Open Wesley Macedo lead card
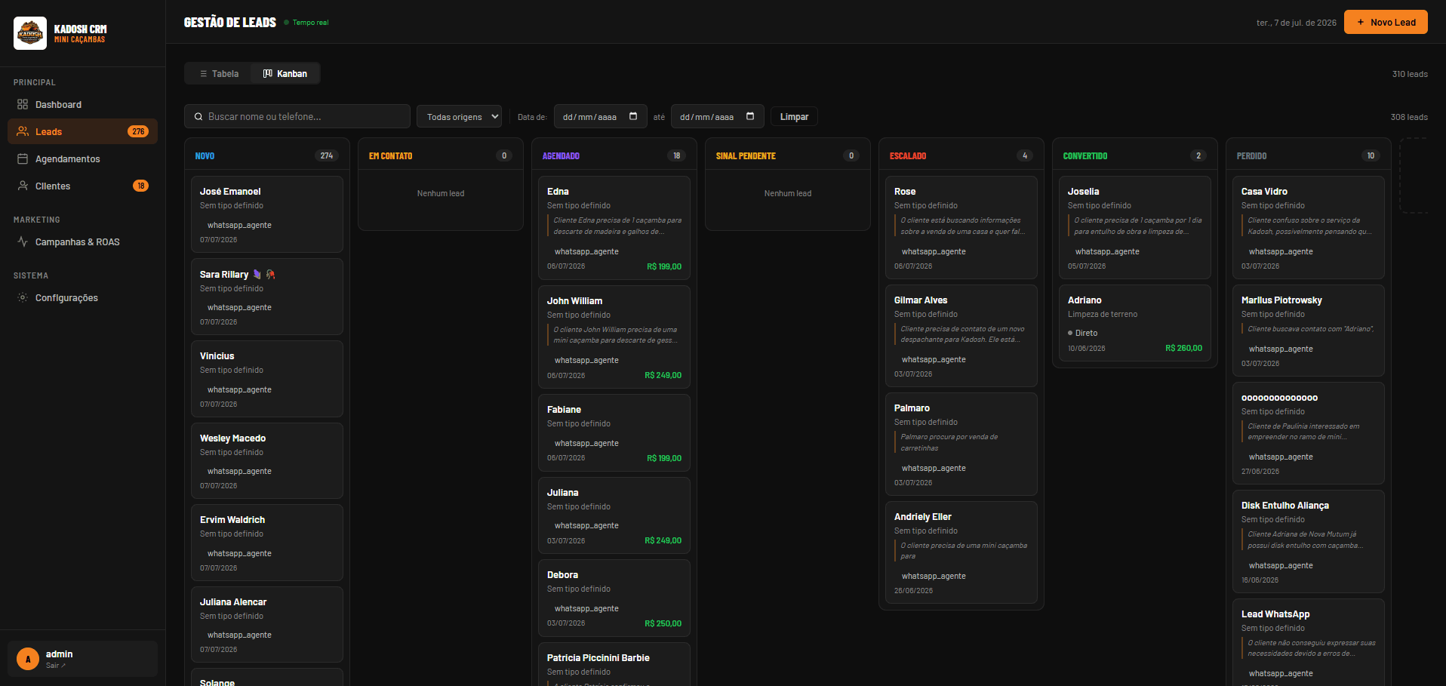This screenshot has height=686, width=1446. [x=267, y=460]
